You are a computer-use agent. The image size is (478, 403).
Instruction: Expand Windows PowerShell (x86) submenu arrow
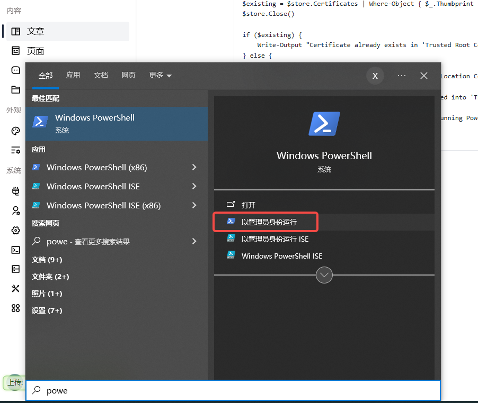194,167
